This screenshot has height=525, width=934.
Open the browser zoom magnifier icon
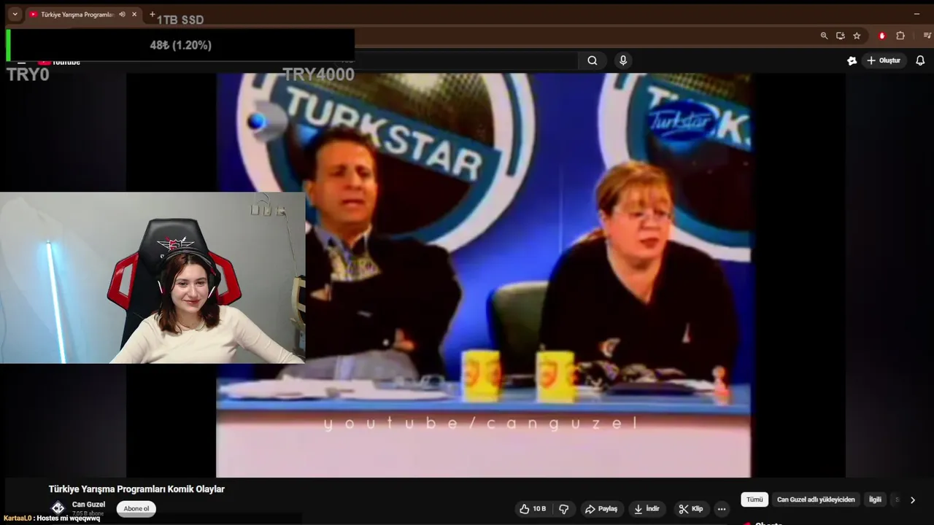(x=824, y=36)
